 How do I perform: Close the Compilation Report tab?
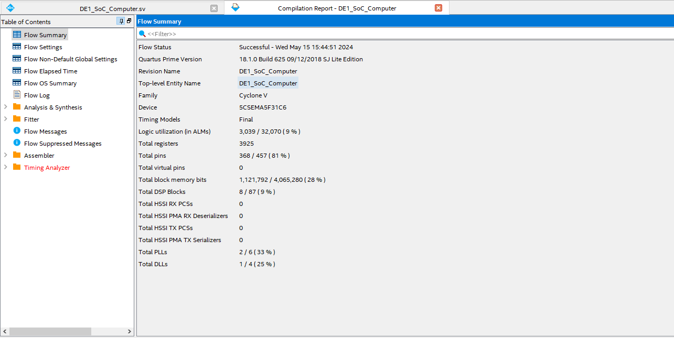[x=438, y=8]
